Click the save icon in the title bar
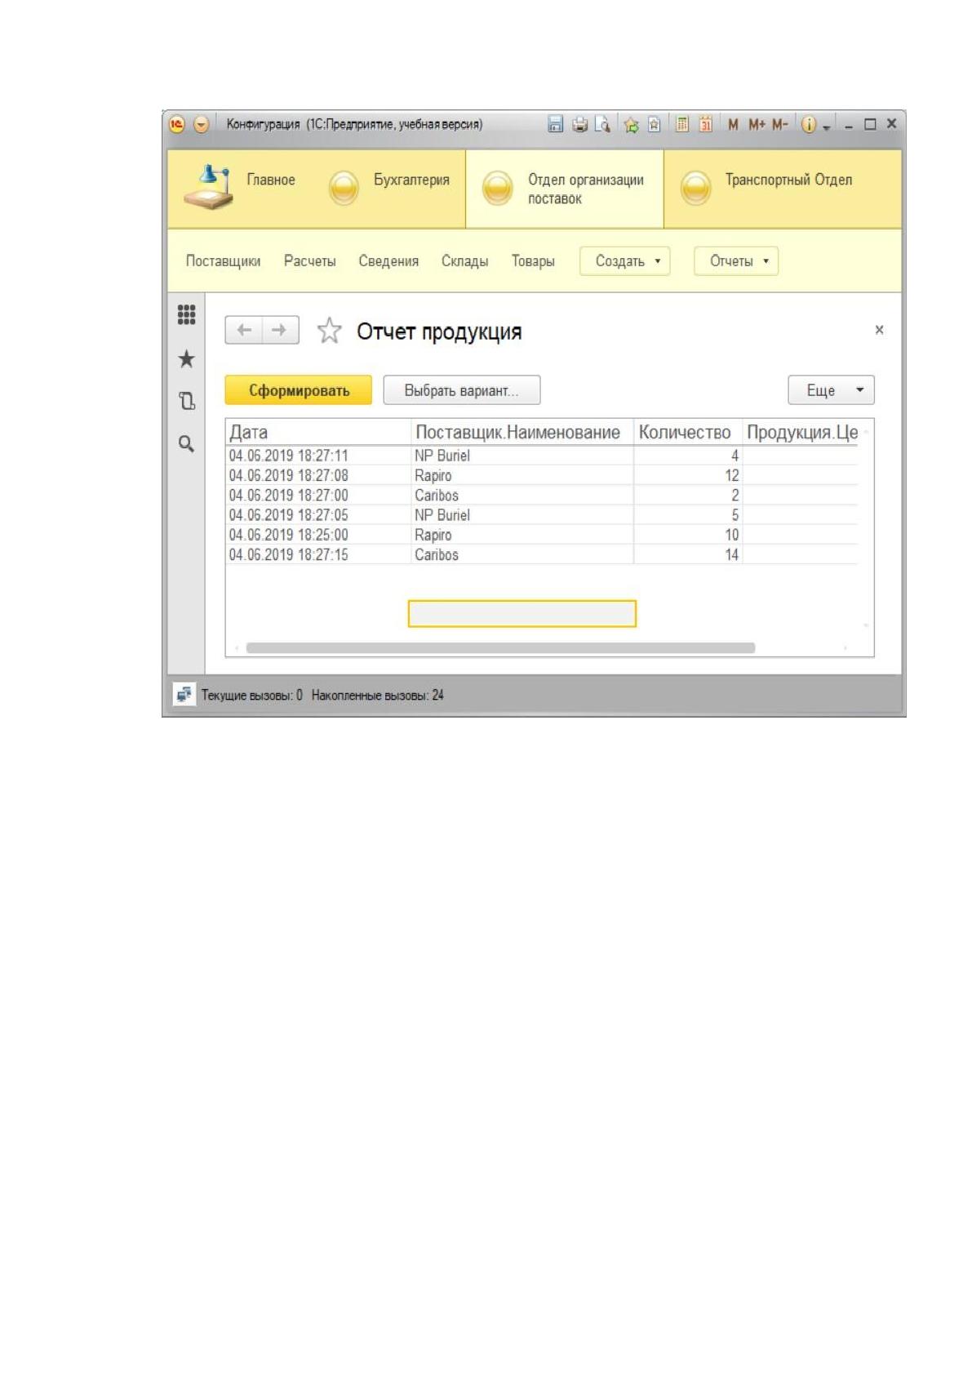The width and height of the screenshot is (972, 1375). [555, 124]
